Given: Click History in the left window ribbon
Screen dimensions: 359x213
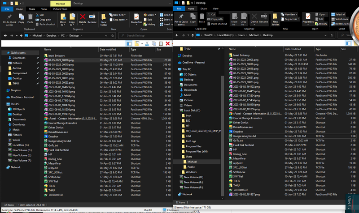Looking at the screenshot, I should (x=151, y=24).
